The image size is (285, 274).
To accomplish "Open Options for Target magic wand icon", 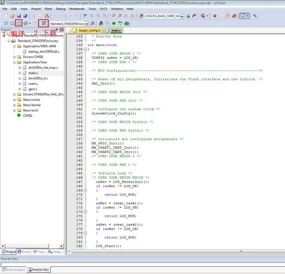I will 93,24.
